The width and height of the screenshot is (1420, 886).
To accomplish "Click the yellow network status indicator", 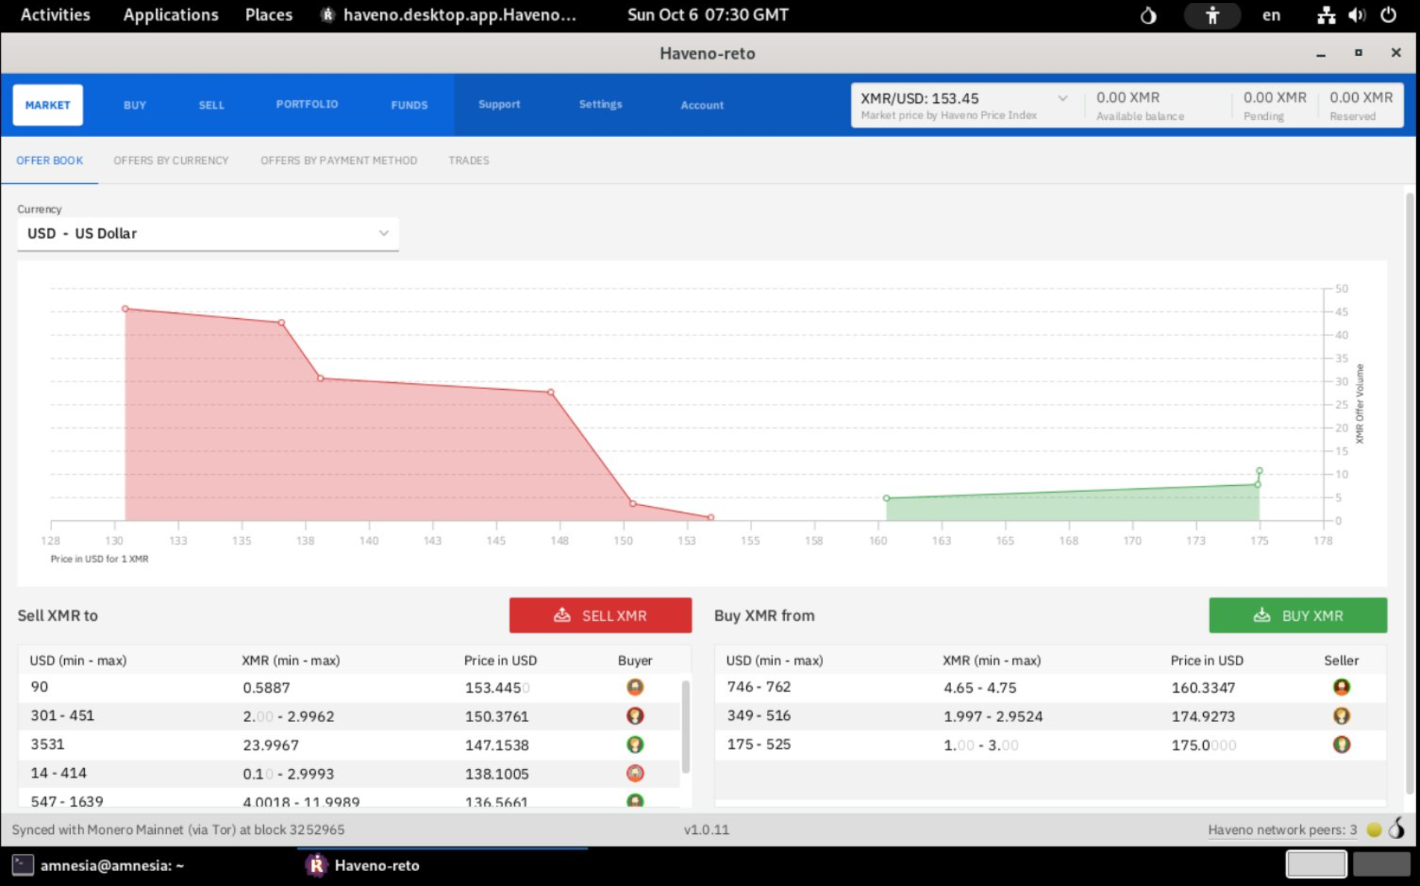I will pyautogui.click(x=1374, y=829).
